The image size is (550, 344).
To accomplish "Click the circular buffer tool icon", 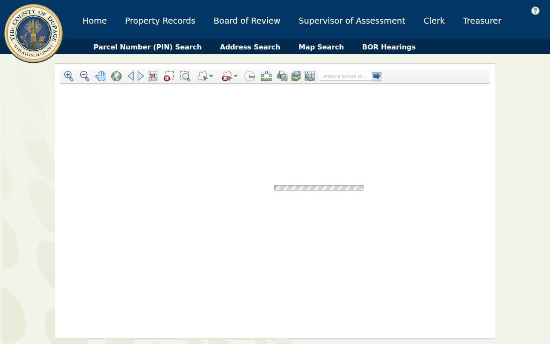I will point(250,76).
